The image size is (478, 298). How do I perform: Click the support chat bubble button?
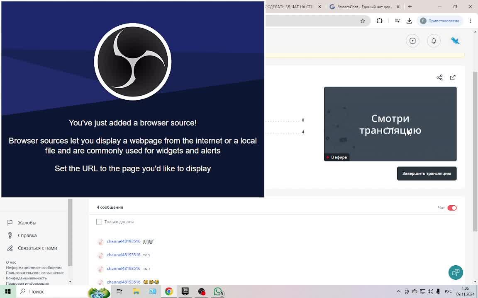click(456, 272)
